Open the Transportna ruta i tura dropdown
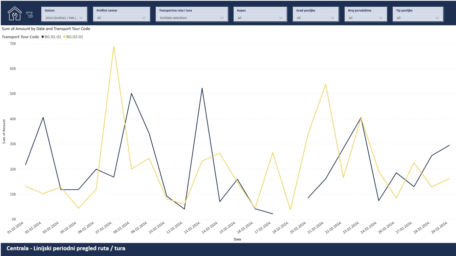456x256 pixels. [192, 18]
